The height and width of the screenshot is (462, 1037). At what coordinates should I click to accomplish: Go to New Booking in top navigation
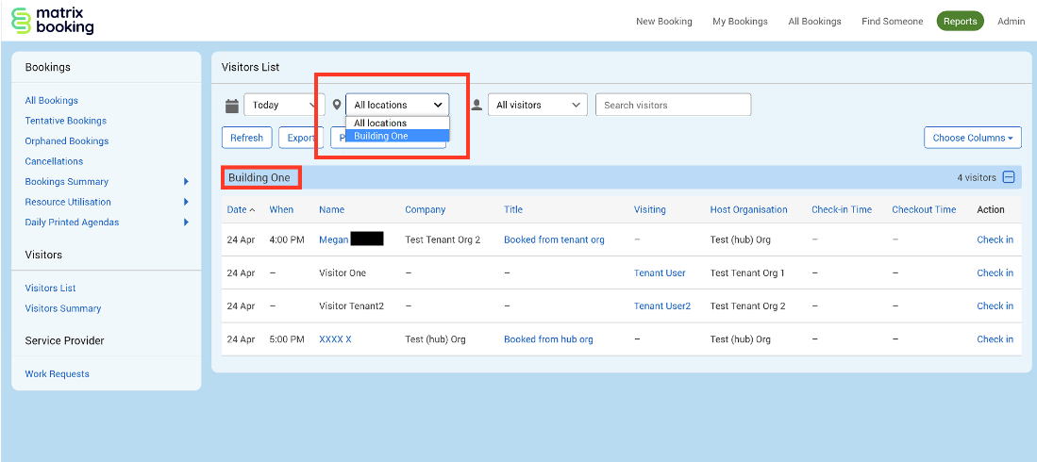(x=663, y=21)
